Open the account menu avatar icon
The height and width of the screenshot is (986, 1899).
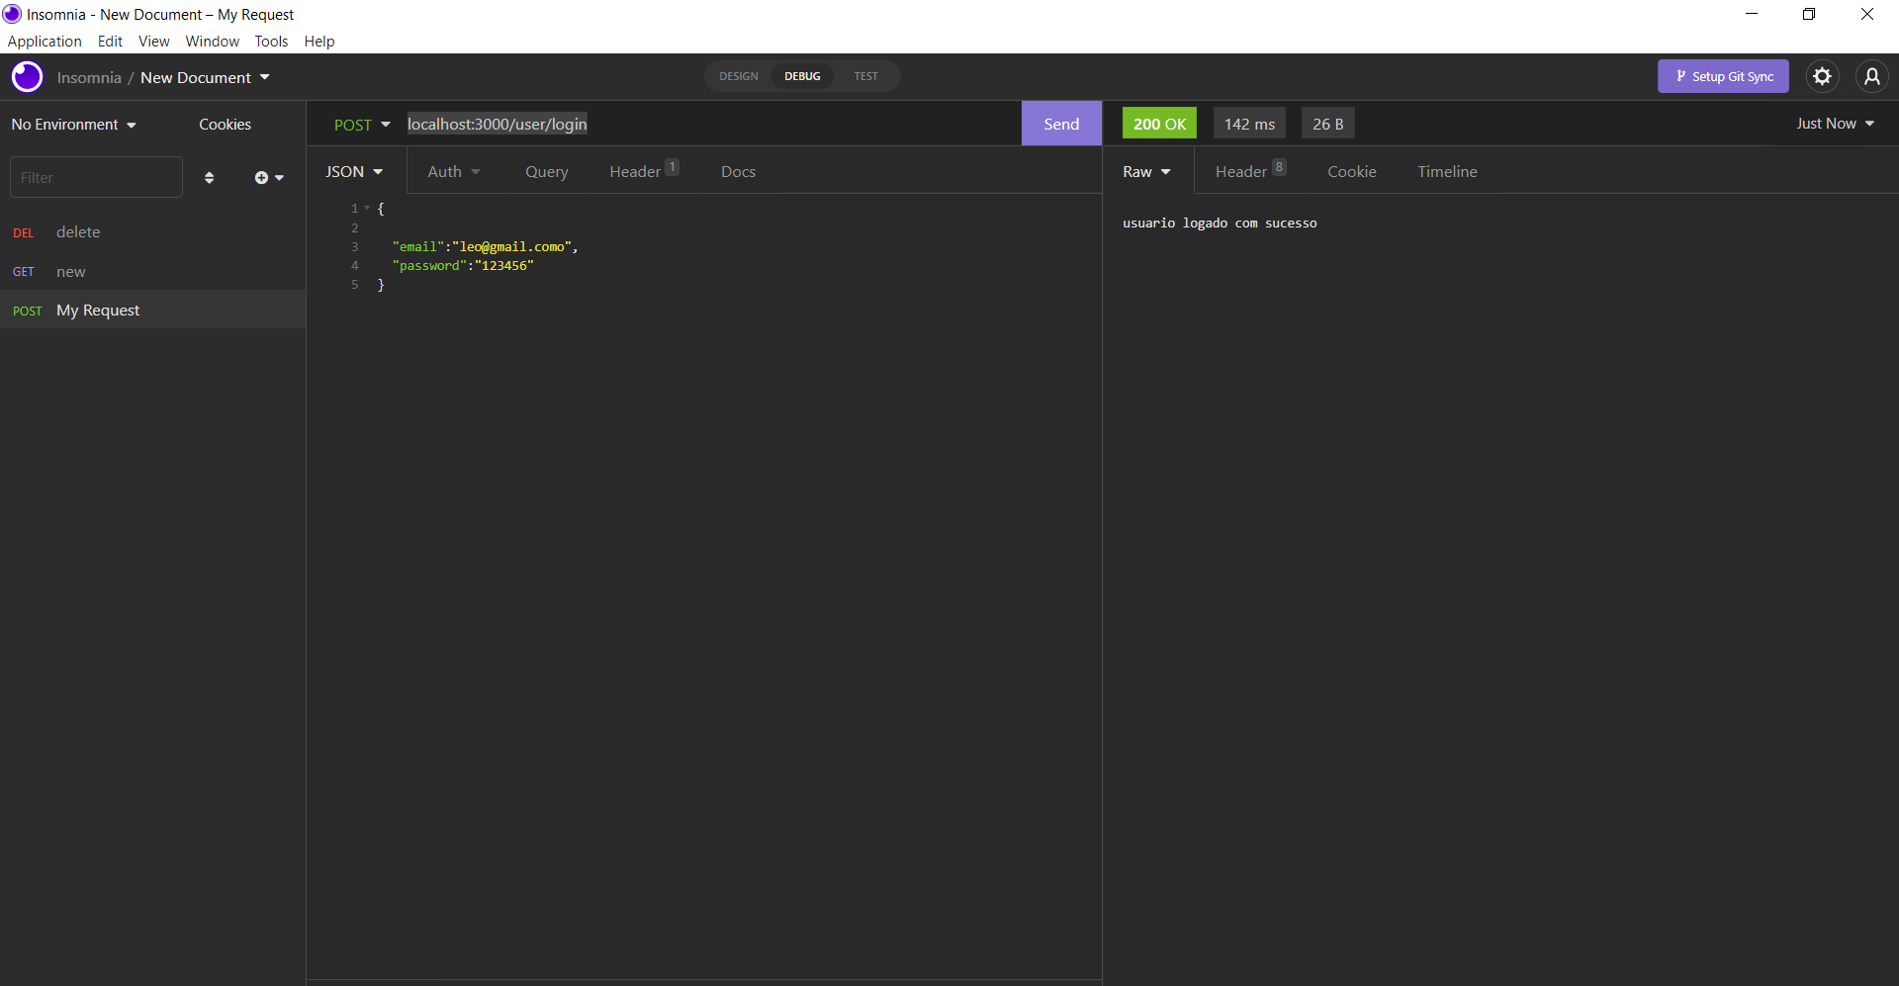pos(1872,76)
